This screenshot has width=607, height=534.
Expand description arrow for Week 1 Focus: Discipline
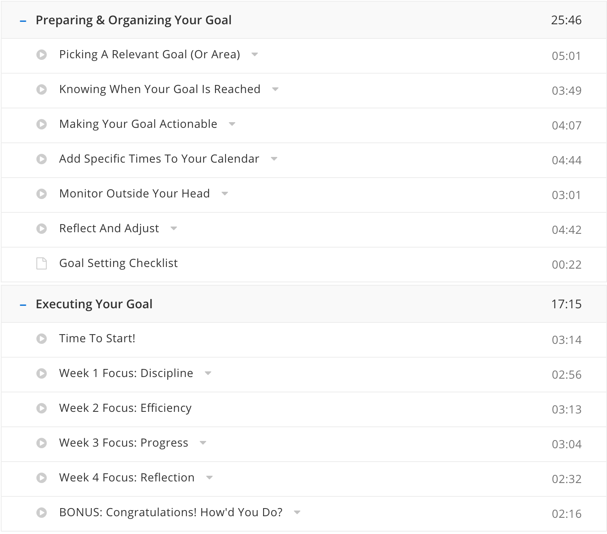point(208,373)
